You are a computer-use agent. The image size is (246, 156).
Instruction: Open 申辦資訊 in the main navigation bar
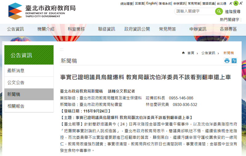point(198,29)
